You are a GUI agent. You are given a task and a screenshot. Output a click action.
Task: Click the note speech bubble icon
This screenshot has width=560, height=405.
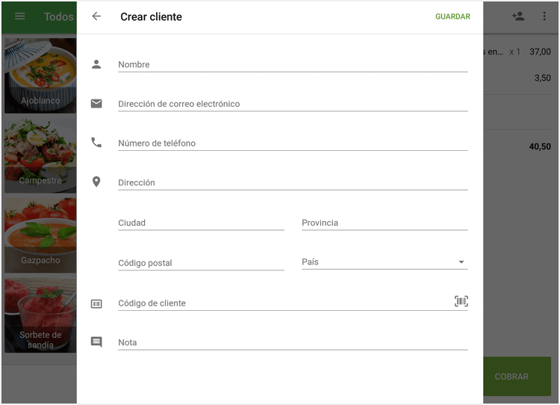96,342
